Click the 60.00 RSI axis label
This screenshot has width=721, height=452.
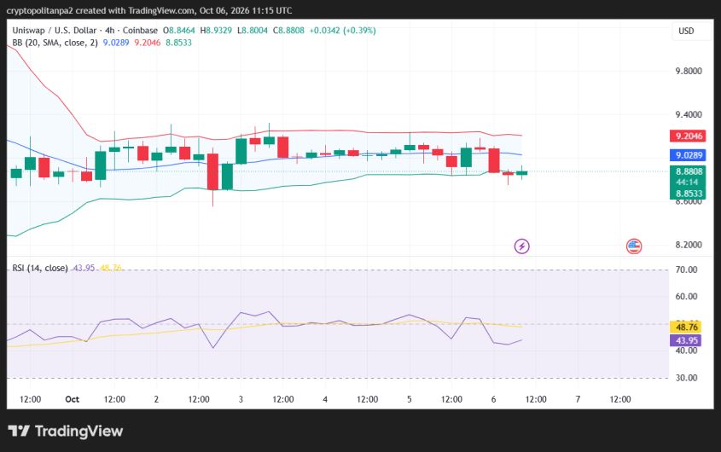(x=686, y=296)
